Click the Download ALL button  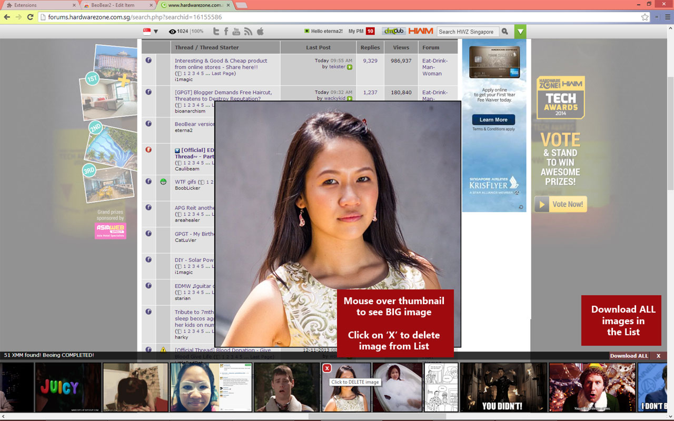point(629,356)
